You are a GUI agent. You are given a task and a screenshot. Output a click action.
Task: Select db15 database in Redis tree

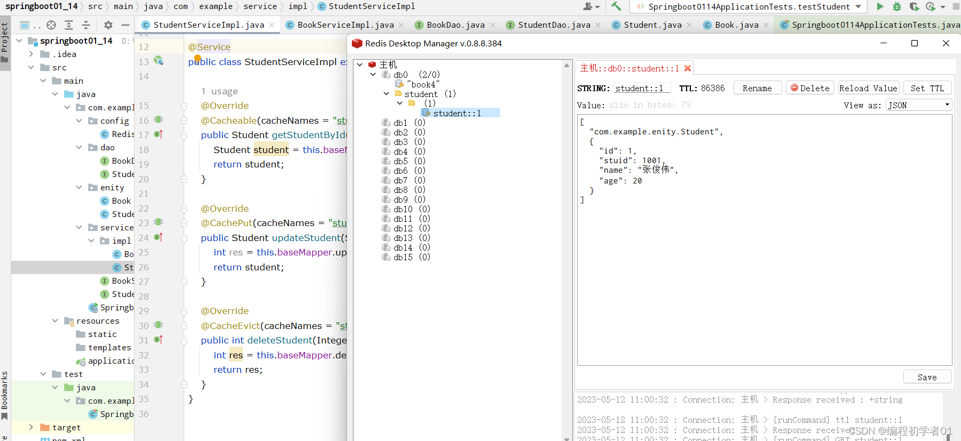pyautogui.click(x=406, y=257)
